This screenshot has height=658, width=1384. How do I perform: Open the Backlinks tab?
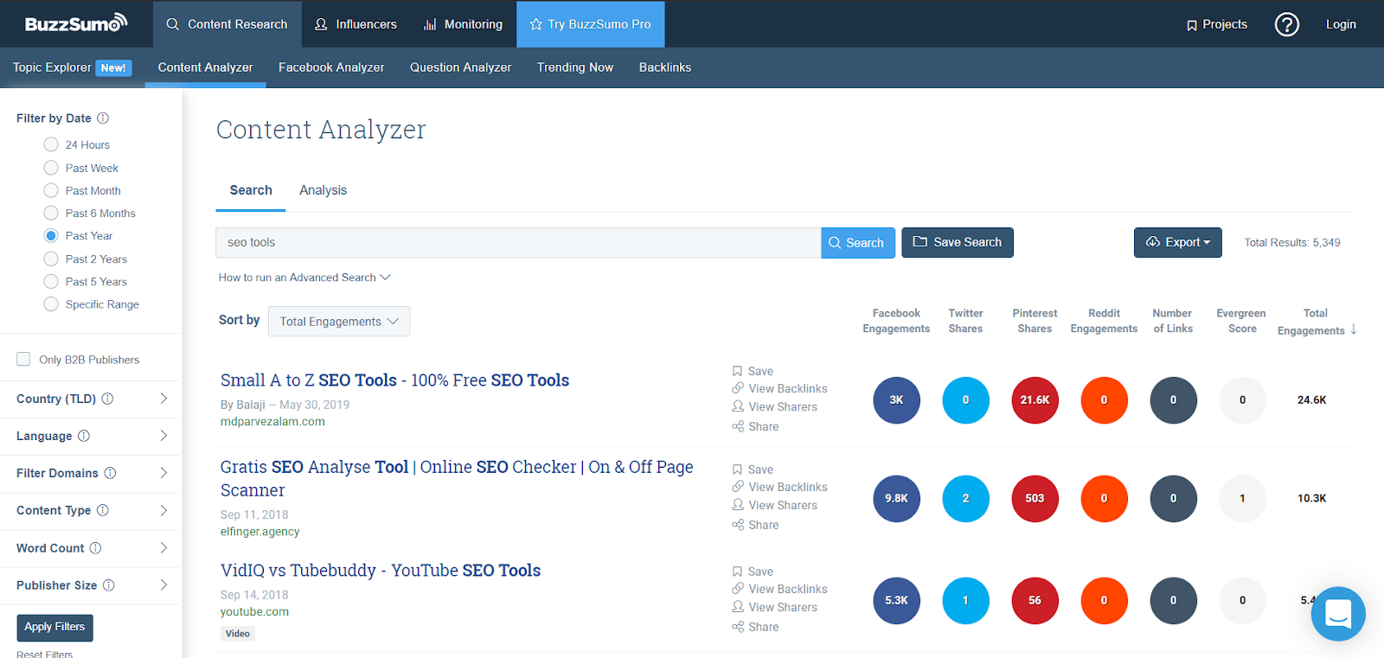(x=665, y=67)
